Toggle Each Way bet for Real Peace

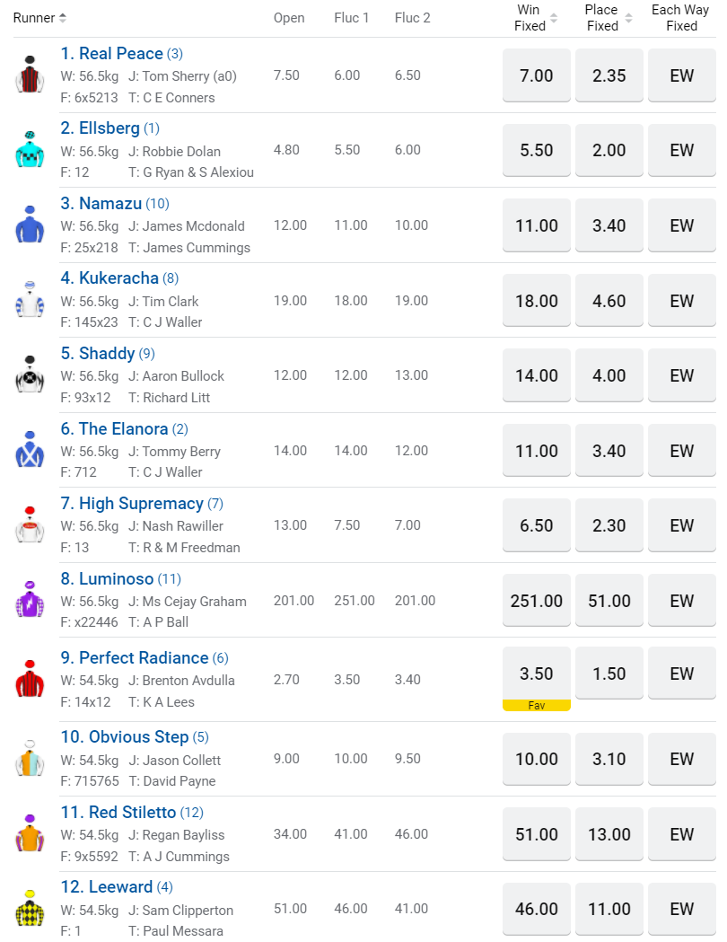click(x=681, y=75)
